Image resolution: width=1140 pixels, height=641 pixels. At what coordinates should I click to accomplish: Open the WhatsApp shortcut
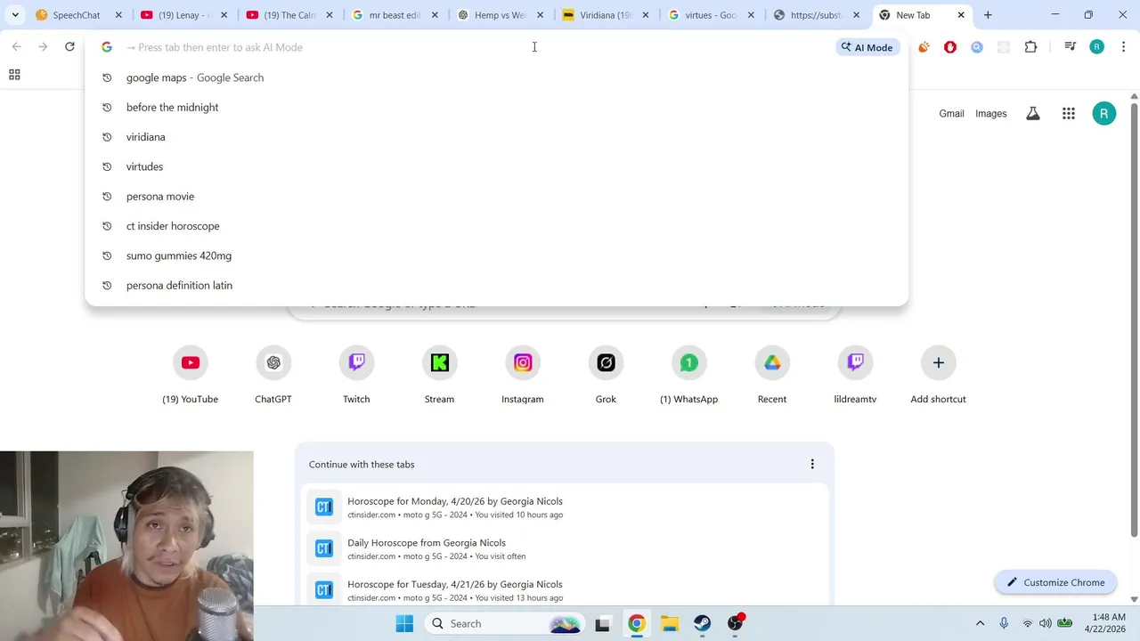pyautogui.click(x=688, y=374)
